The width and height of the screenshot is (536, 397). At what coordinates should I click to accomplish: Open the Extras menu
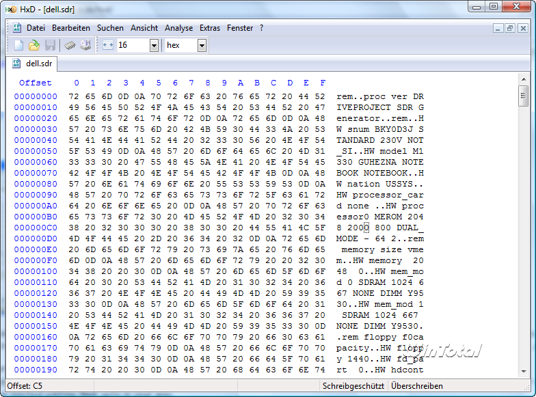click(x=210, y=28)
